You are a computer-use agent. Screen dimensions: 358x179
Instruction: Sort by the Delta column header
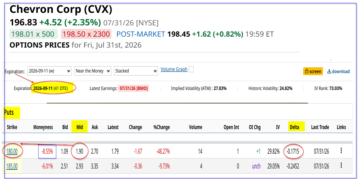coord(294,127)
